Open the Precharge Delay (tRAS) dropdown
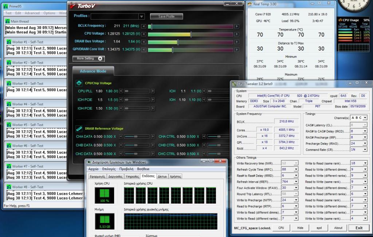The height and width of the screenshot is (237, 373). click(365, 143)
